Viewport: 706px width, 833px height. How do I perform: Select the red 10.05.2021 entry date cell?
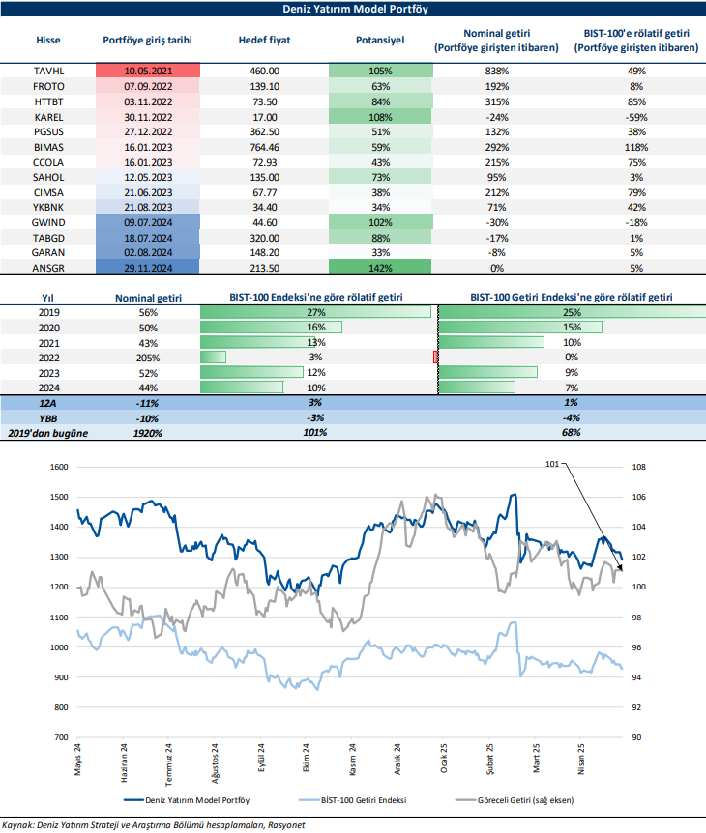[148, 71]
